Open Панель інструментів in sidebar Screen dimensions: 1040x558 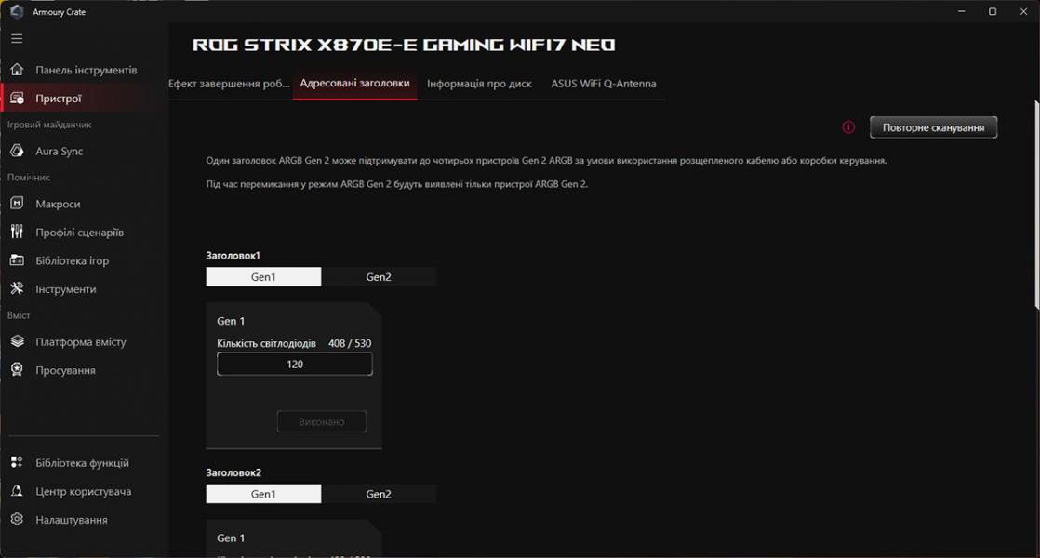coord(87,70)
